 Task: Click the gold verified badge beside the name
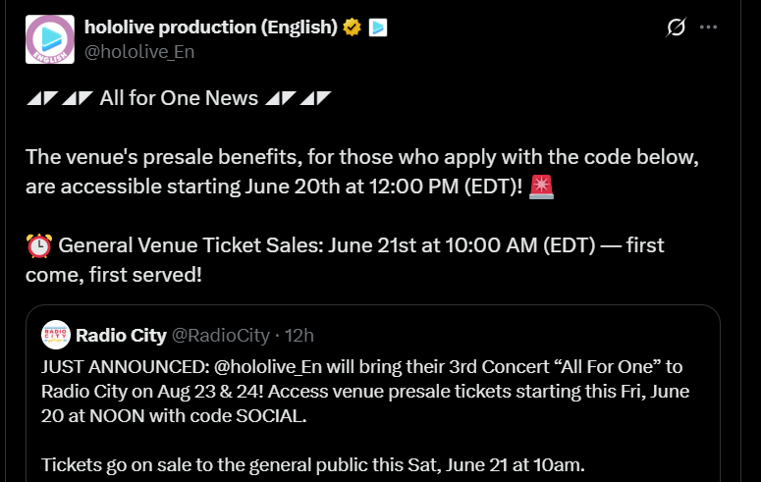[x=352, y=27]
